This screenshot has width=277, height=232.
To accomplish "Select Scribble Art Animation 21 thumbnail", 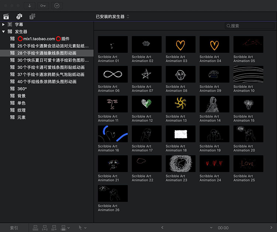I will coord(113,163).
